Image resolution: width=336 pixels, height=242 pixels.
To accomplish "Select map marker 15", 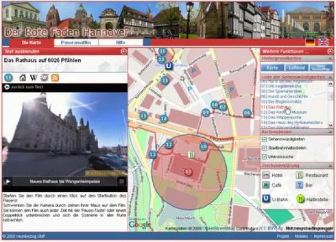I will (x=144, y=116).
